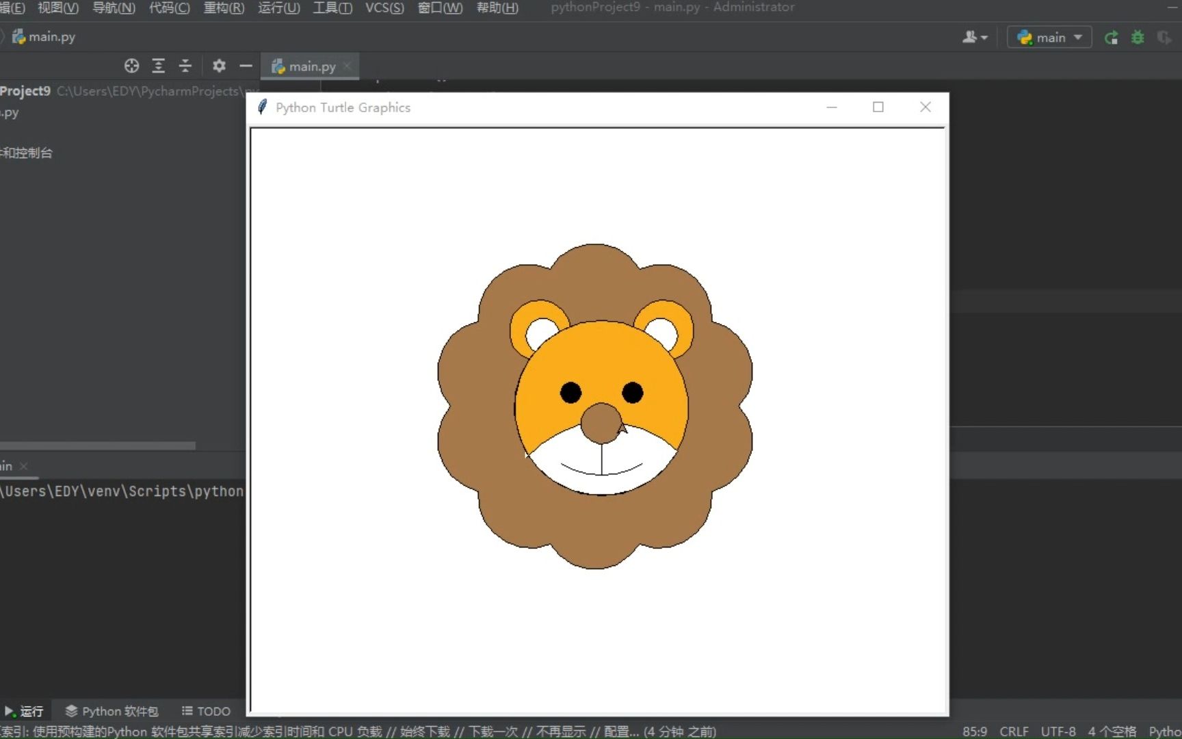Expand all nodes in Project panel
Image resolution: width=1182 pixels, height=739 pixels.
tap(159, 66)
